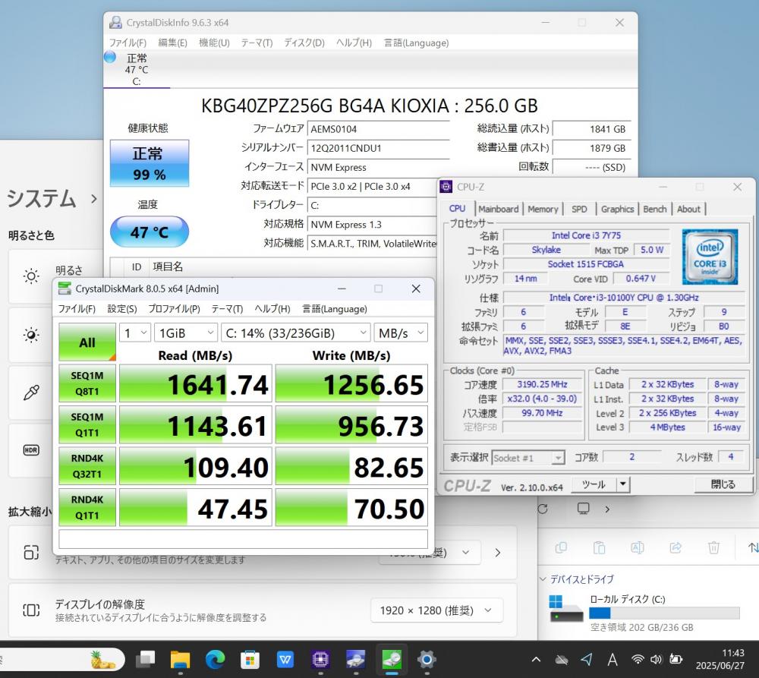Click the 閉じる button in CPU-Z
Image resolution: width=759 pixels, height=678 pixels.
[723, 484]
